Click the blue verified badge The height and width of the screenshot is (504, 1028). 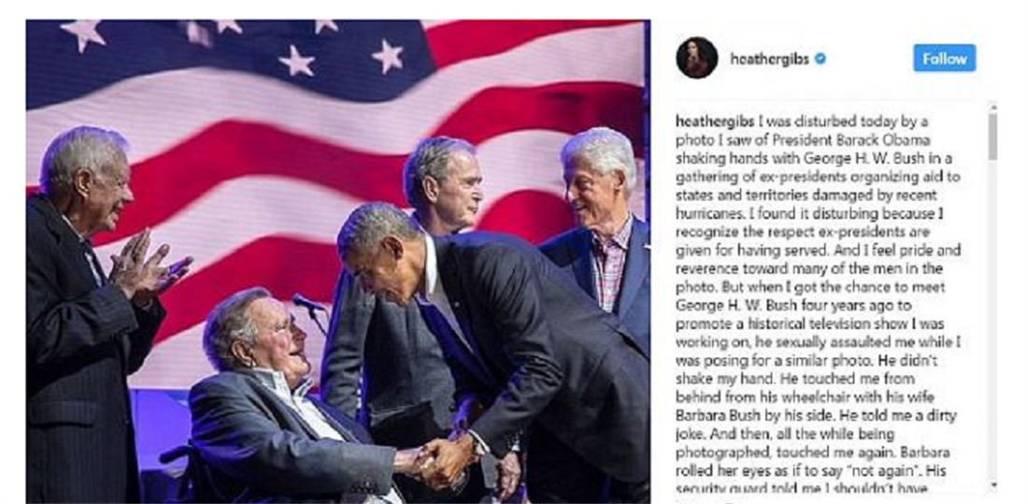point(820,59)
